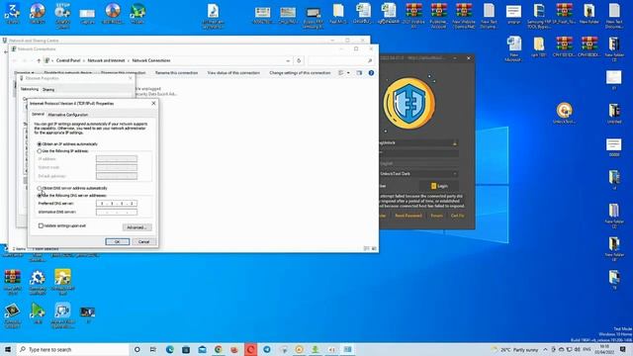Toggle preview pane icon in Network Connections

[359, 73]
